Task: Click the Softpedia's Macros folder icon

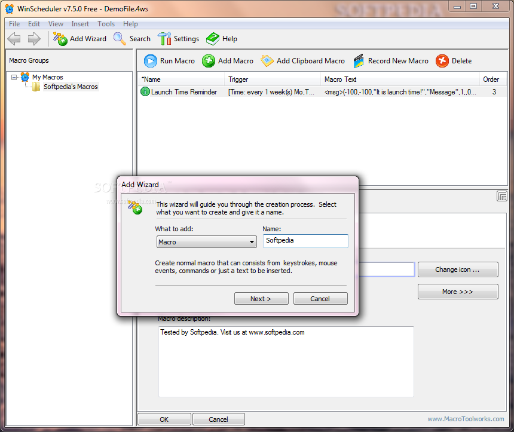Action: coord(36,87)
